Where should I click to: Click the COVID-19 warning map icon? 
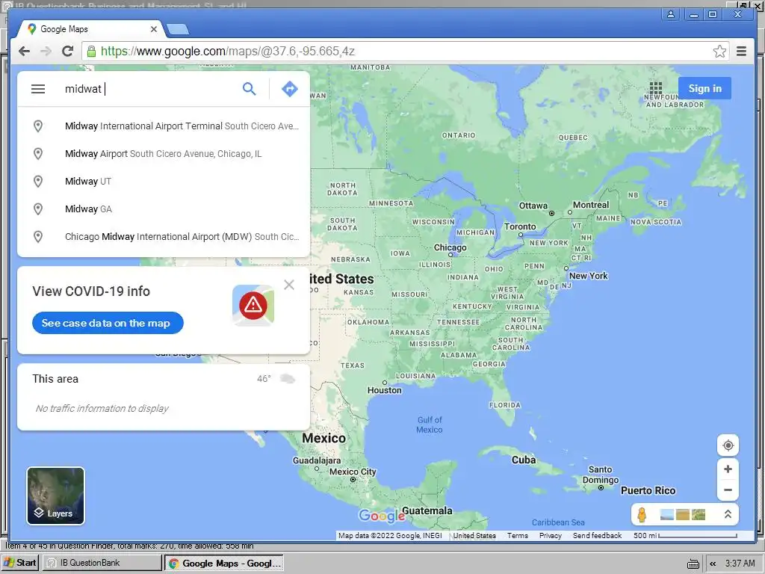click(253, 306)
